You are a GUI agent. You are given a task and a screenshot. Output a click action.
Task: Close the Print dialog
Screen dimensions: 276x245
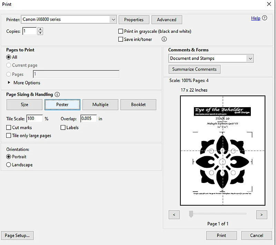[x=269, y=4]
